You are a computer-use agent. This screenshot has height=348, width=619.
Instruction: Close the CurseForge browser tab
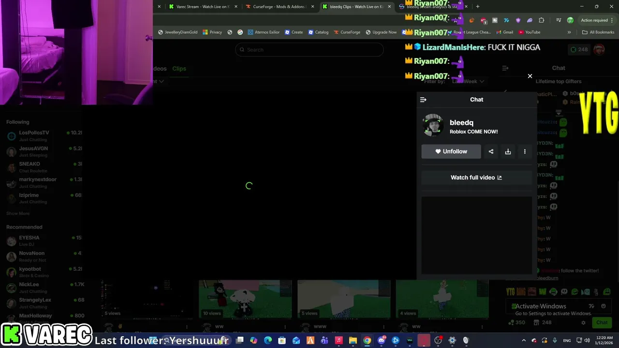point(313,7)
